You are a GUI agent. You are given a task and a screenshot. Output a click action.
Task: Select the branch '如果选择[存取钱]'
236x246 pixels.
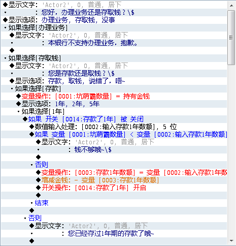[114, 58]
